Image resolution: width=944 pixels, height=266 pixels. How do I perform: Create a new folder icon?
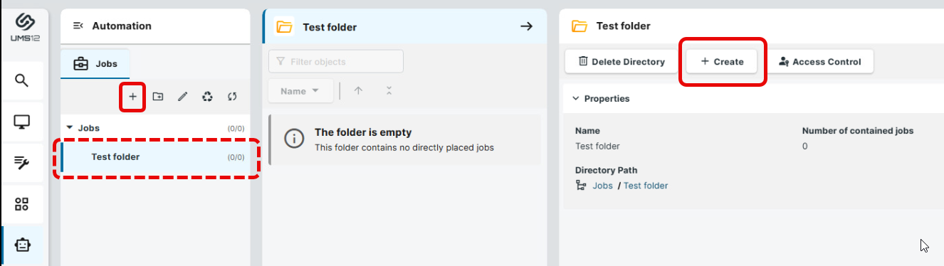point(157,97)
